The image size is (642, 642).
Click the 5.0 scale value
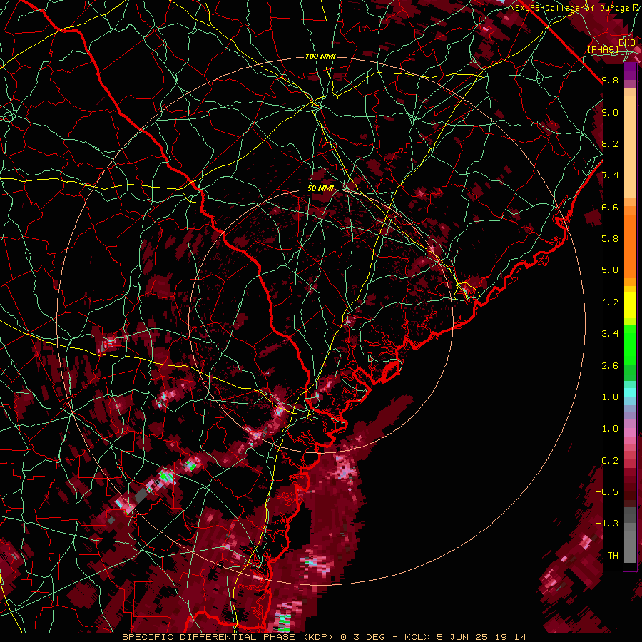coord(610,270)
